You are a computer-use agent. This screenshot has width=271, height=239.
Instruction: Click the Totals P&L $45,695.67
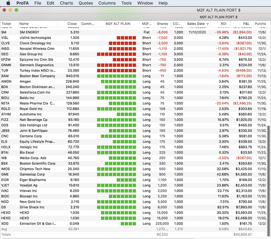243,234
